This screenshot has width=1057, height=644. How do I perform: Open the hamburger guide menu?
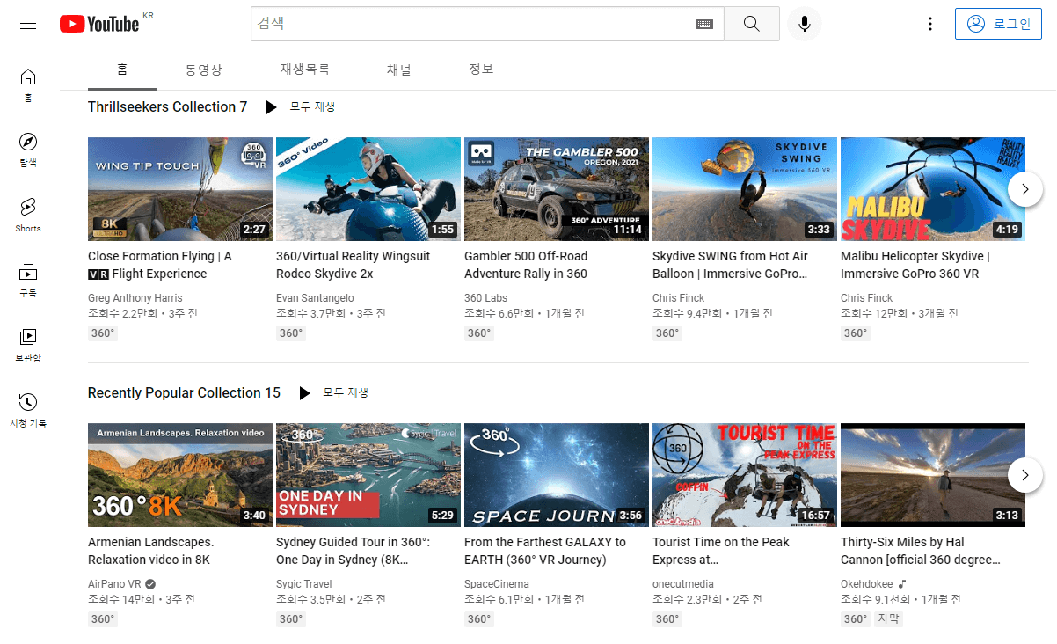[28, 24]
